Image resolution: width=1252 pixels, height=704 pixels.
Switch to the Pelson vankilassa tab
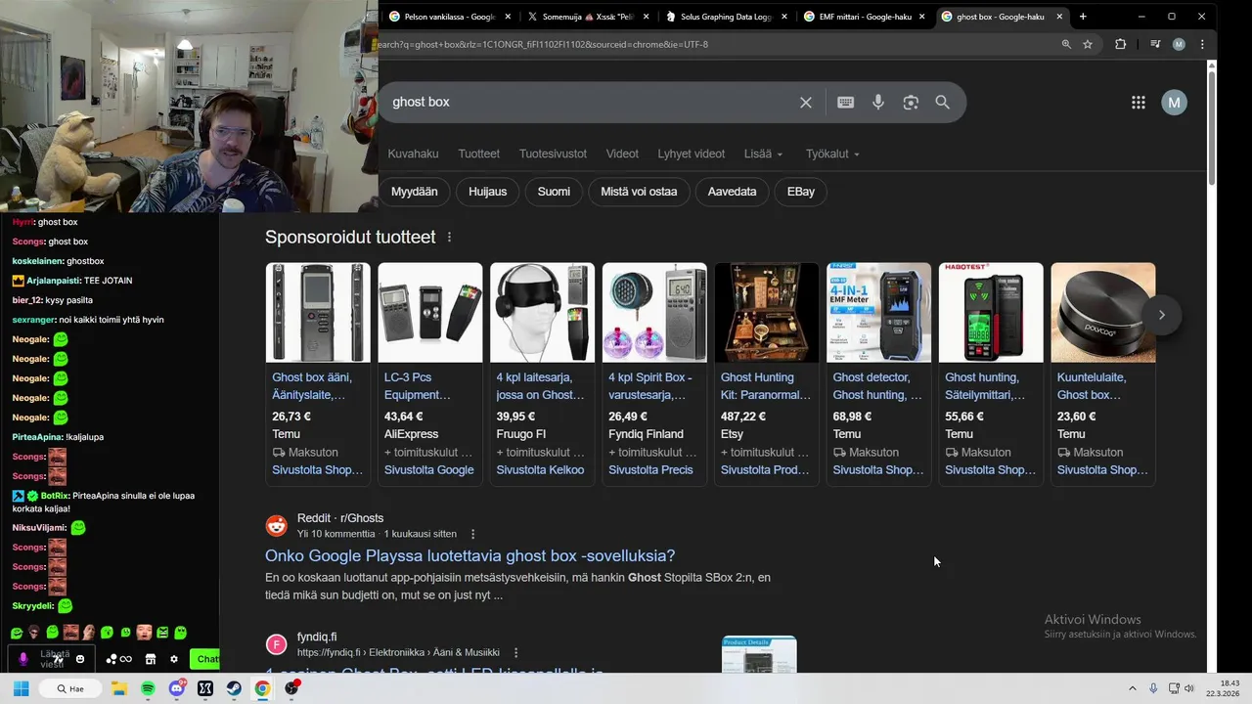point(450,17)
